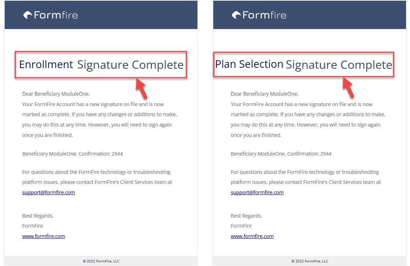Click right email's Dear Beneficiary ModuleOne greeting
410x266 pixels.
(x=264, y=94)
